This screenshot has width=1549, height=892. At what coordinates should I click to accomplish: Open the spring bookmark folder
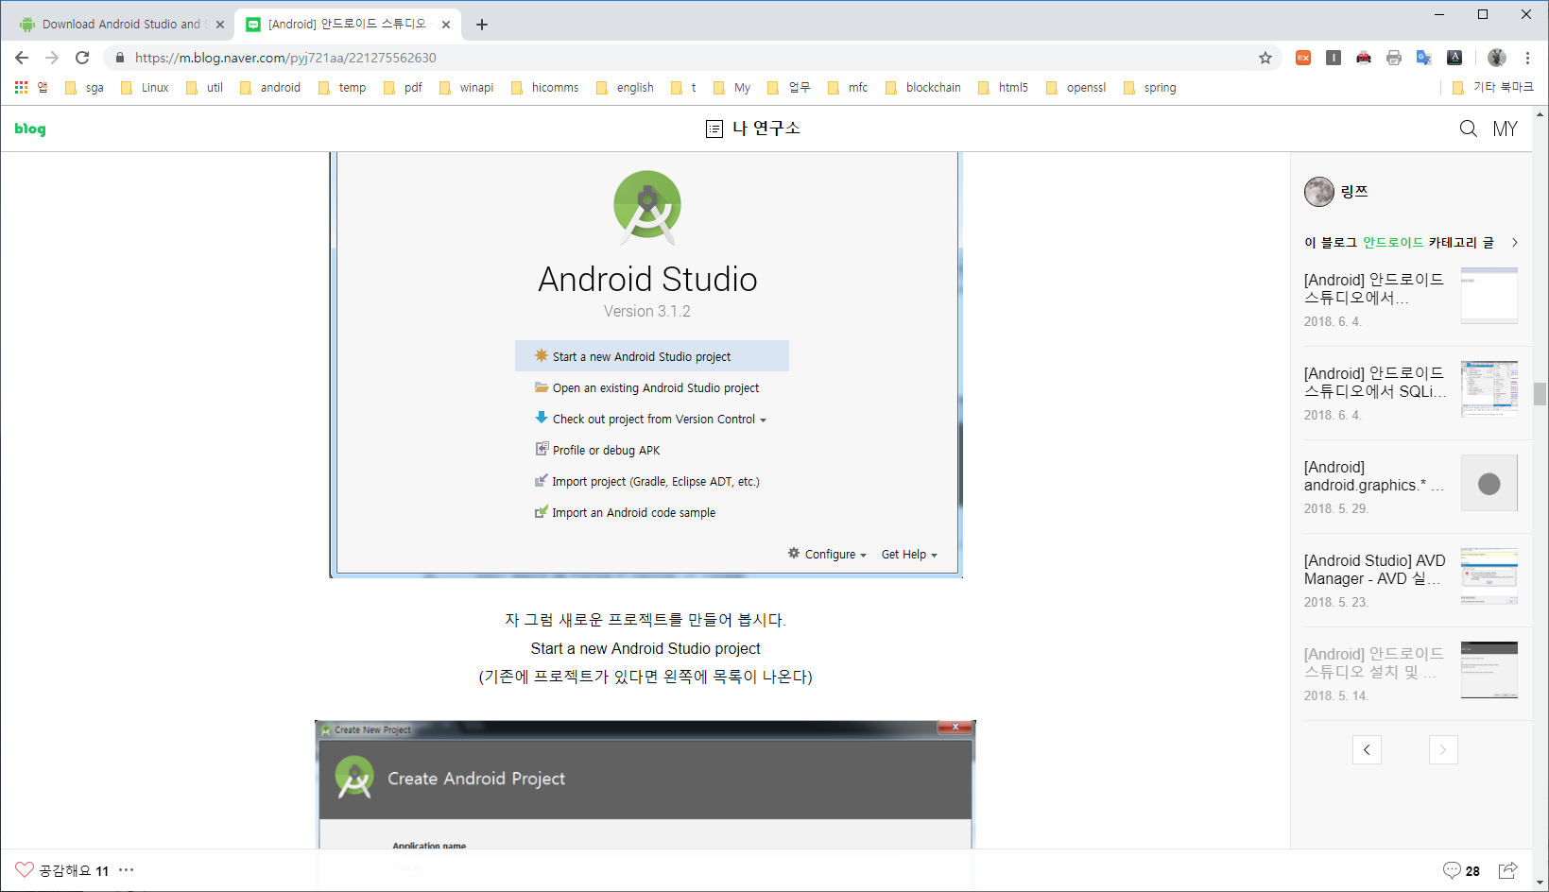(1150, 87)
